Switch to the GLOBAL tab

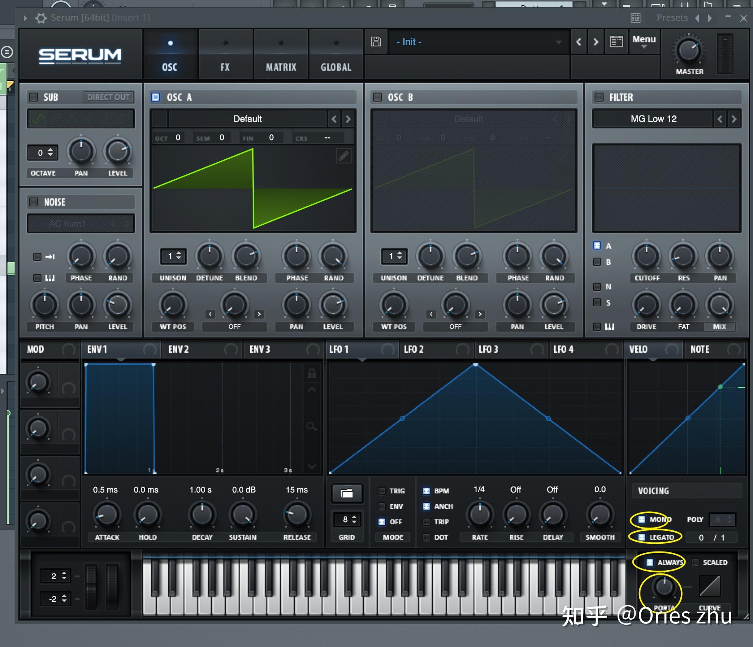(336, 54)
